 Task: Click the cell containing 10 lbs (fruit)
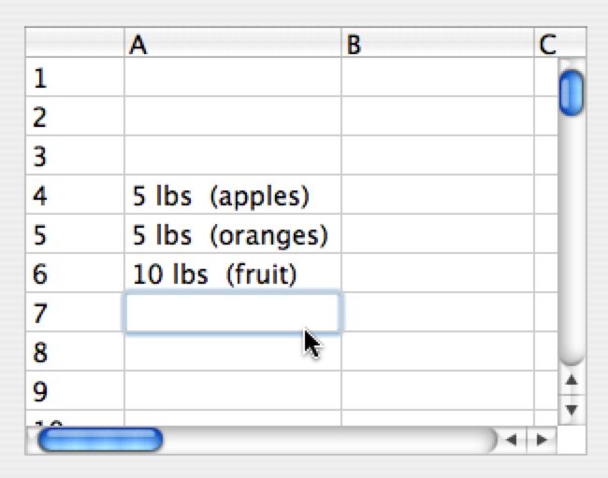tap(232, 274)
